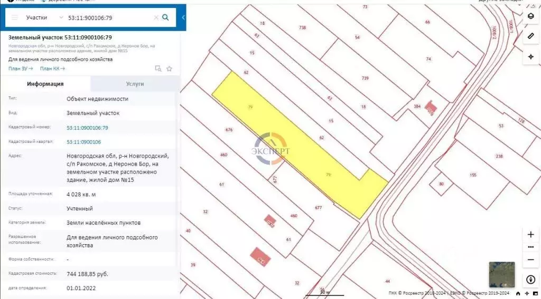Click date value 01.01.2022

point(81,288)
